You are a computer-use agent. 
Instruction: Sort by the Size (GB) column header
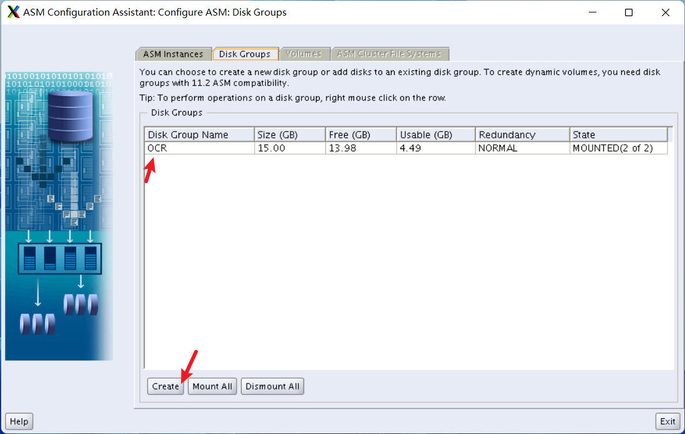290,134
